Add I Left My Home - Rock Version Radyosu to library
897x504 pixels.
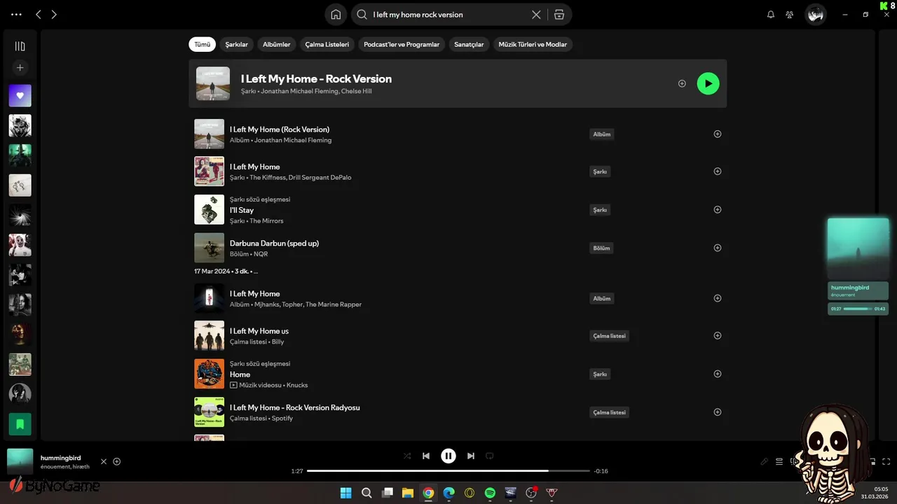717,412
